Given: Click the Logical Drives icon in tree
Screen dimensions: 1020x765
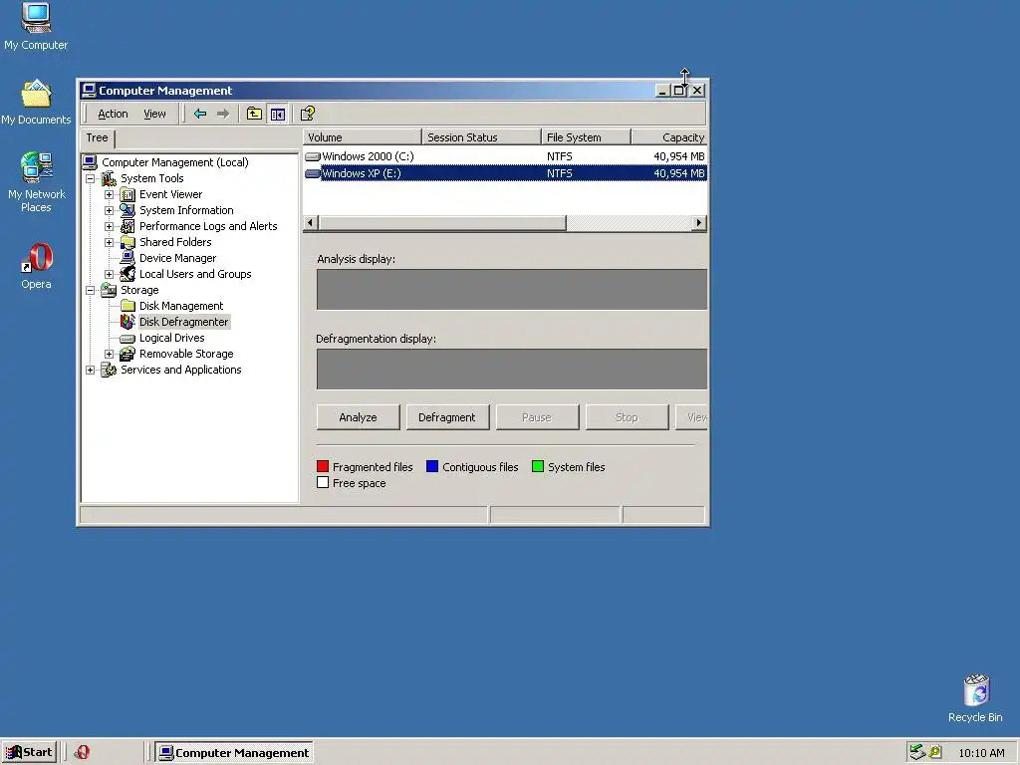Looking at the screenshot, I should (128, 339).
